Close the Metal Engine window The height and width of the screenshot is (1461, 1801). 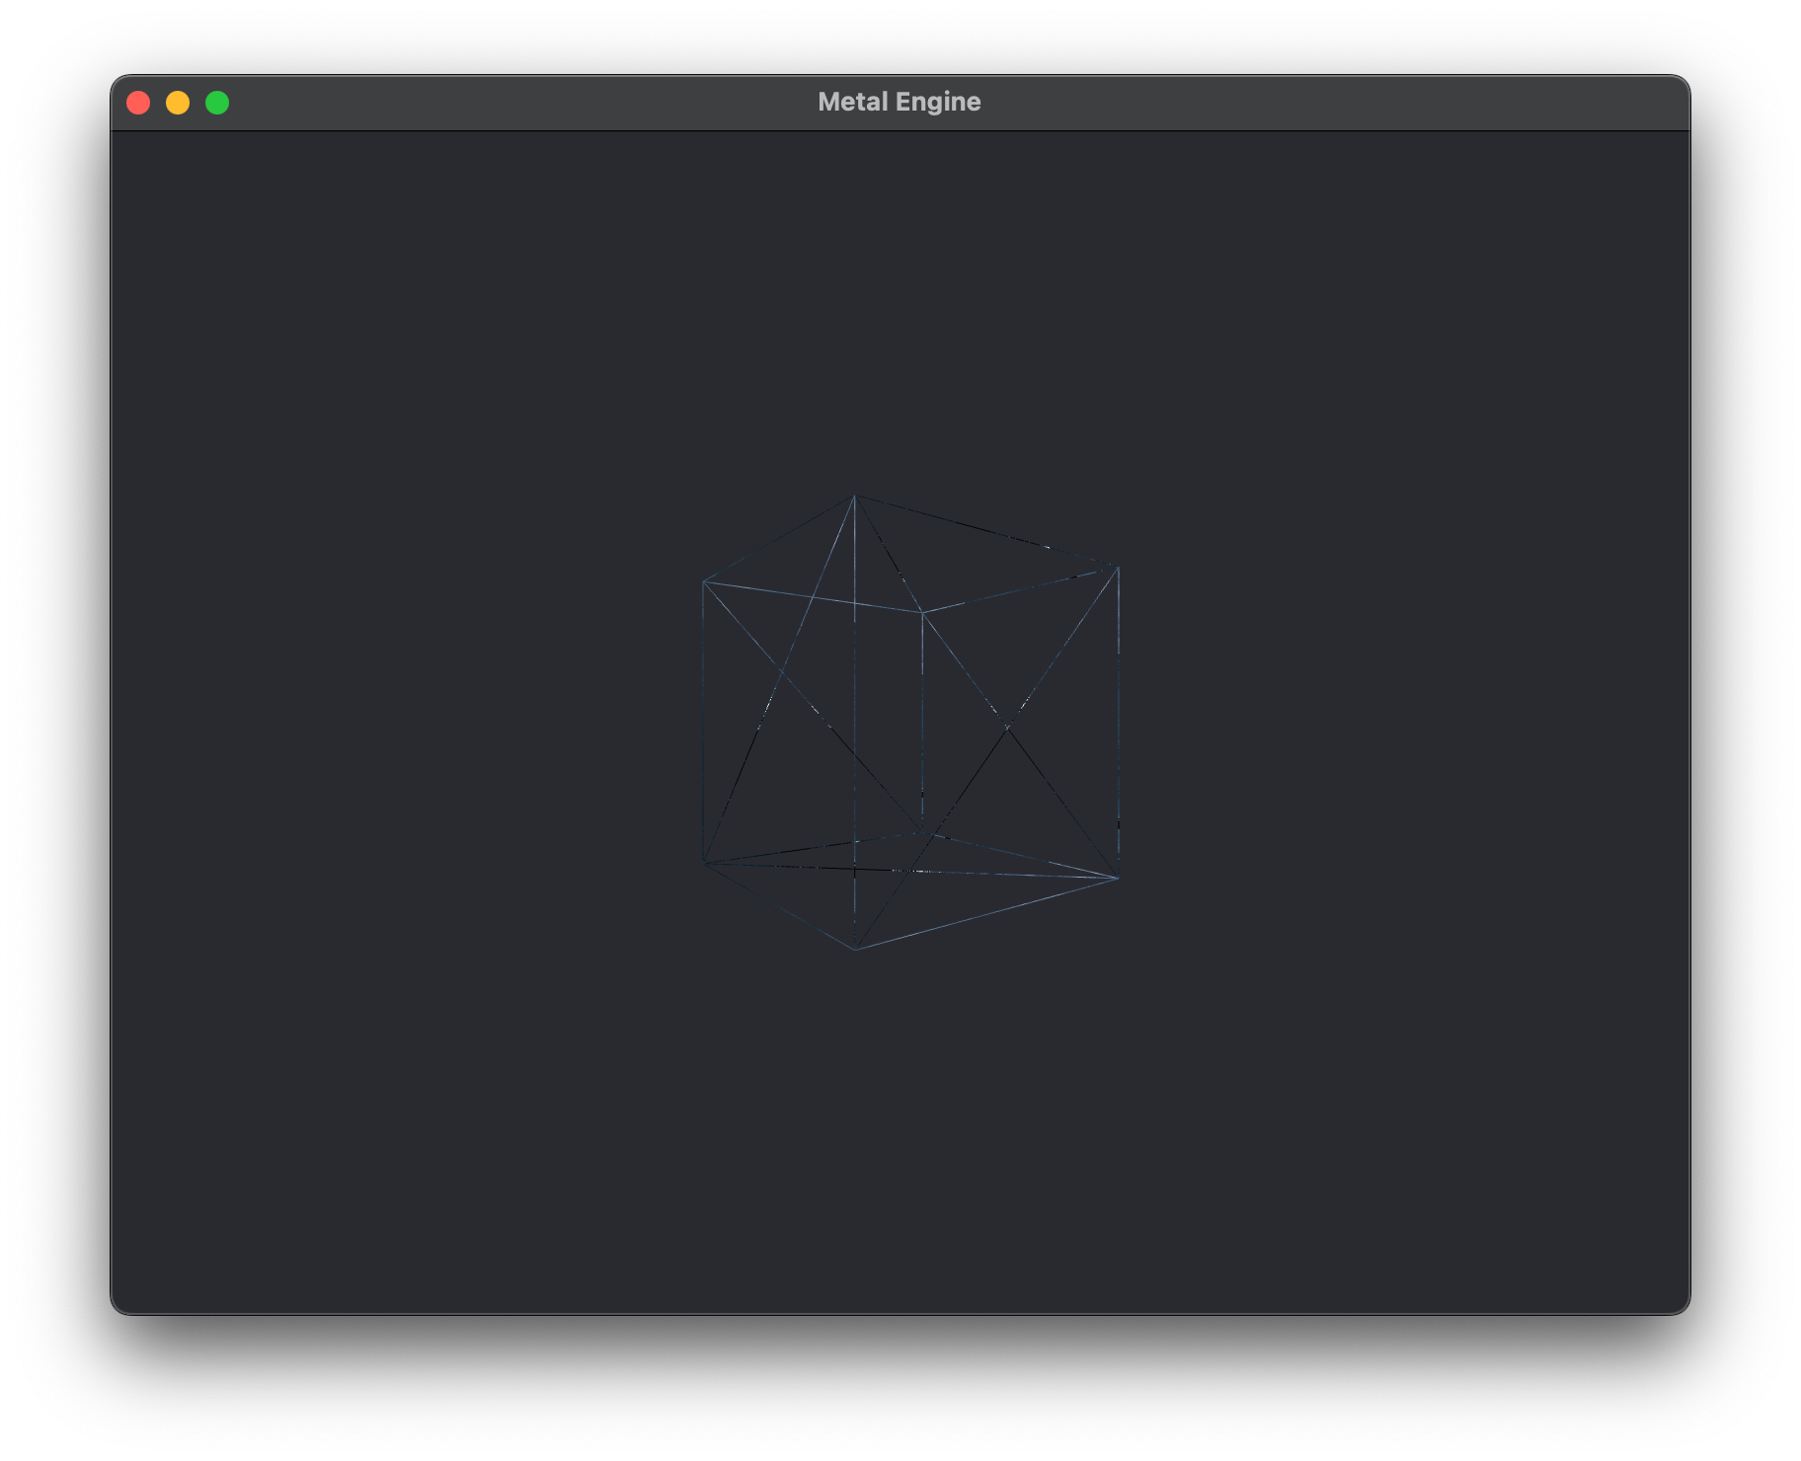click(138, 103)
